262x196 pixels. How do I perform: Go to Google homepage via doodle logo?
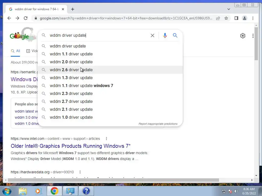click(23, 35)
